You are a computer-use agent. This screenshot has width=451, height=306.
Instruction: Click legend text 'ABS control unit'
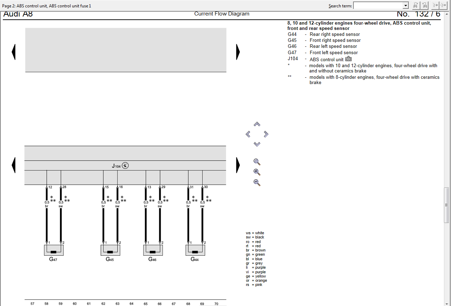pos(326,59)
